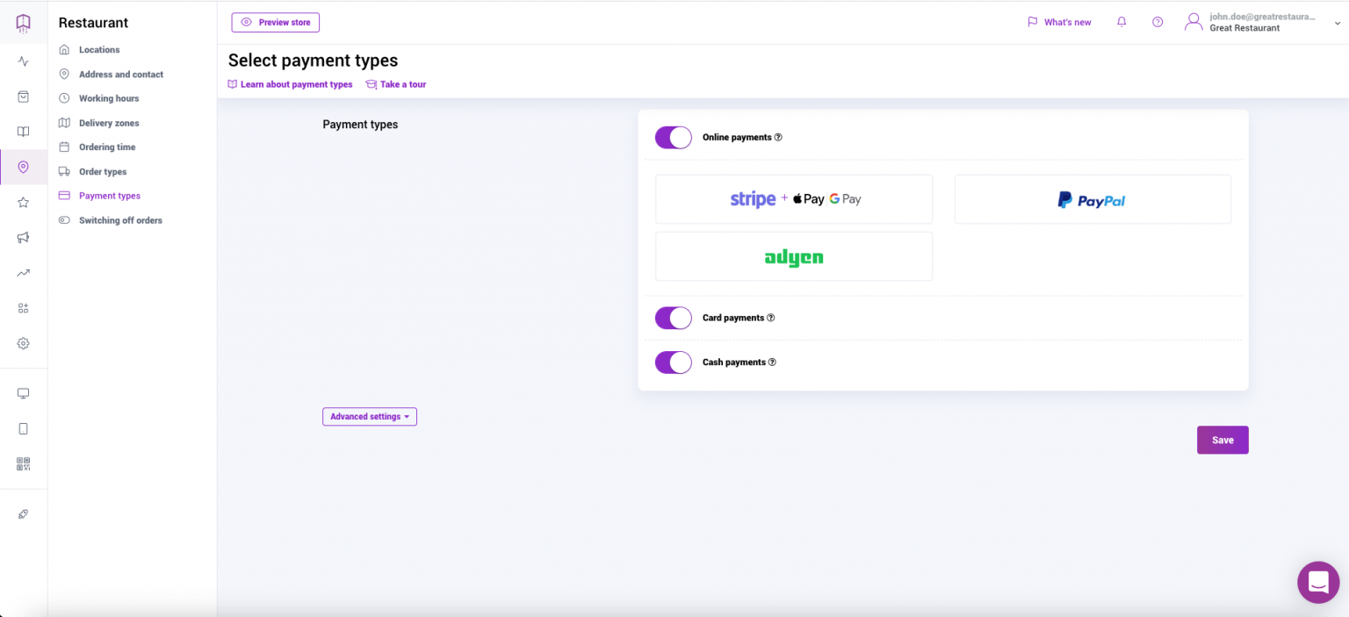Screen dimensions: 1349x617
Task: Open the help question mark icon
Action: (x=1158, y=22)
